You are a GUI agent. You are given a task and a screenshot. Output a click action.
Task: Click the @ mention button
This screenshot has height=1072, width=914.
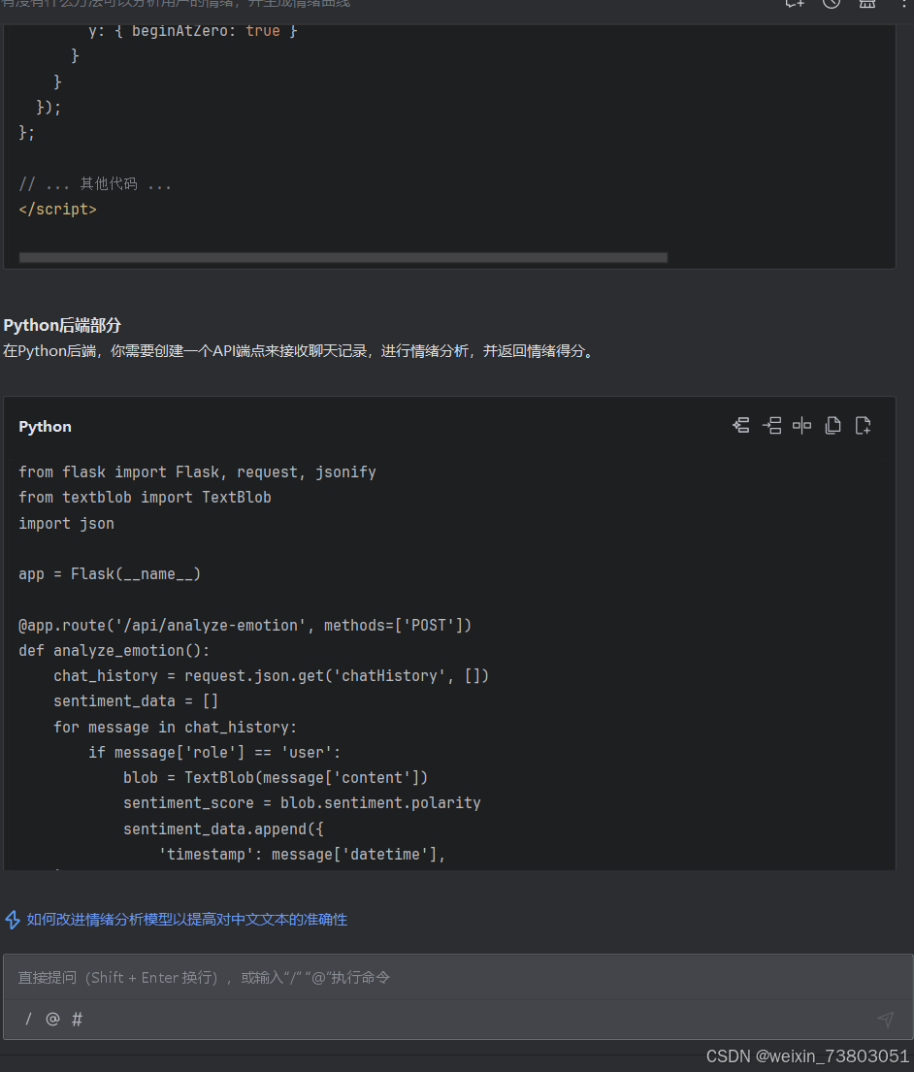pos(52,1020)
